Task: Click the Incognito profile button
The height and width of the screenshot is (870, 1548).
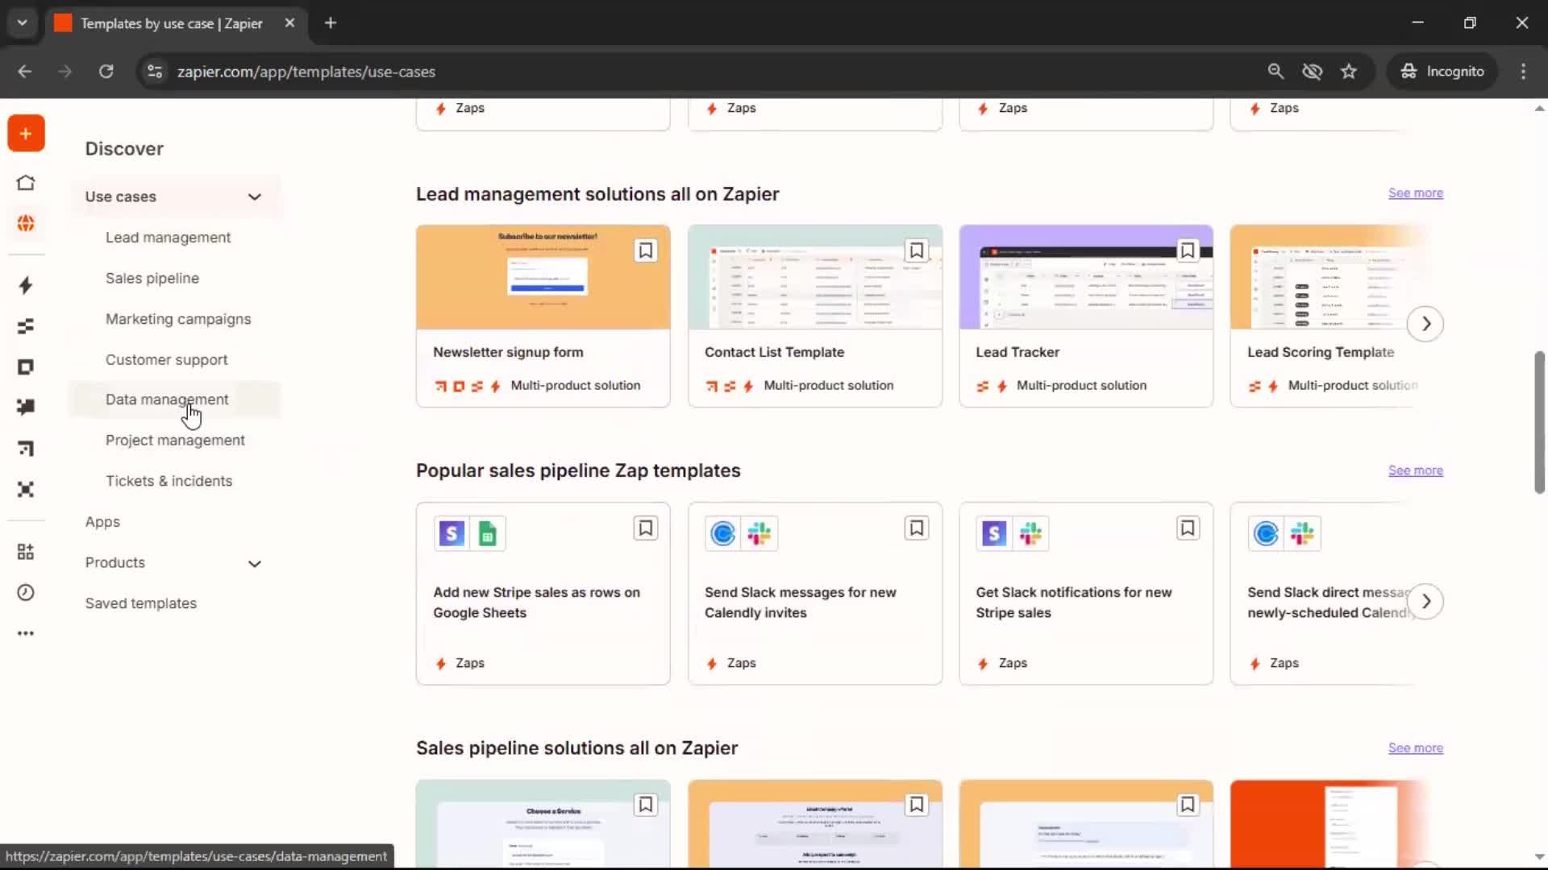Action: (x=1442, y=71)
